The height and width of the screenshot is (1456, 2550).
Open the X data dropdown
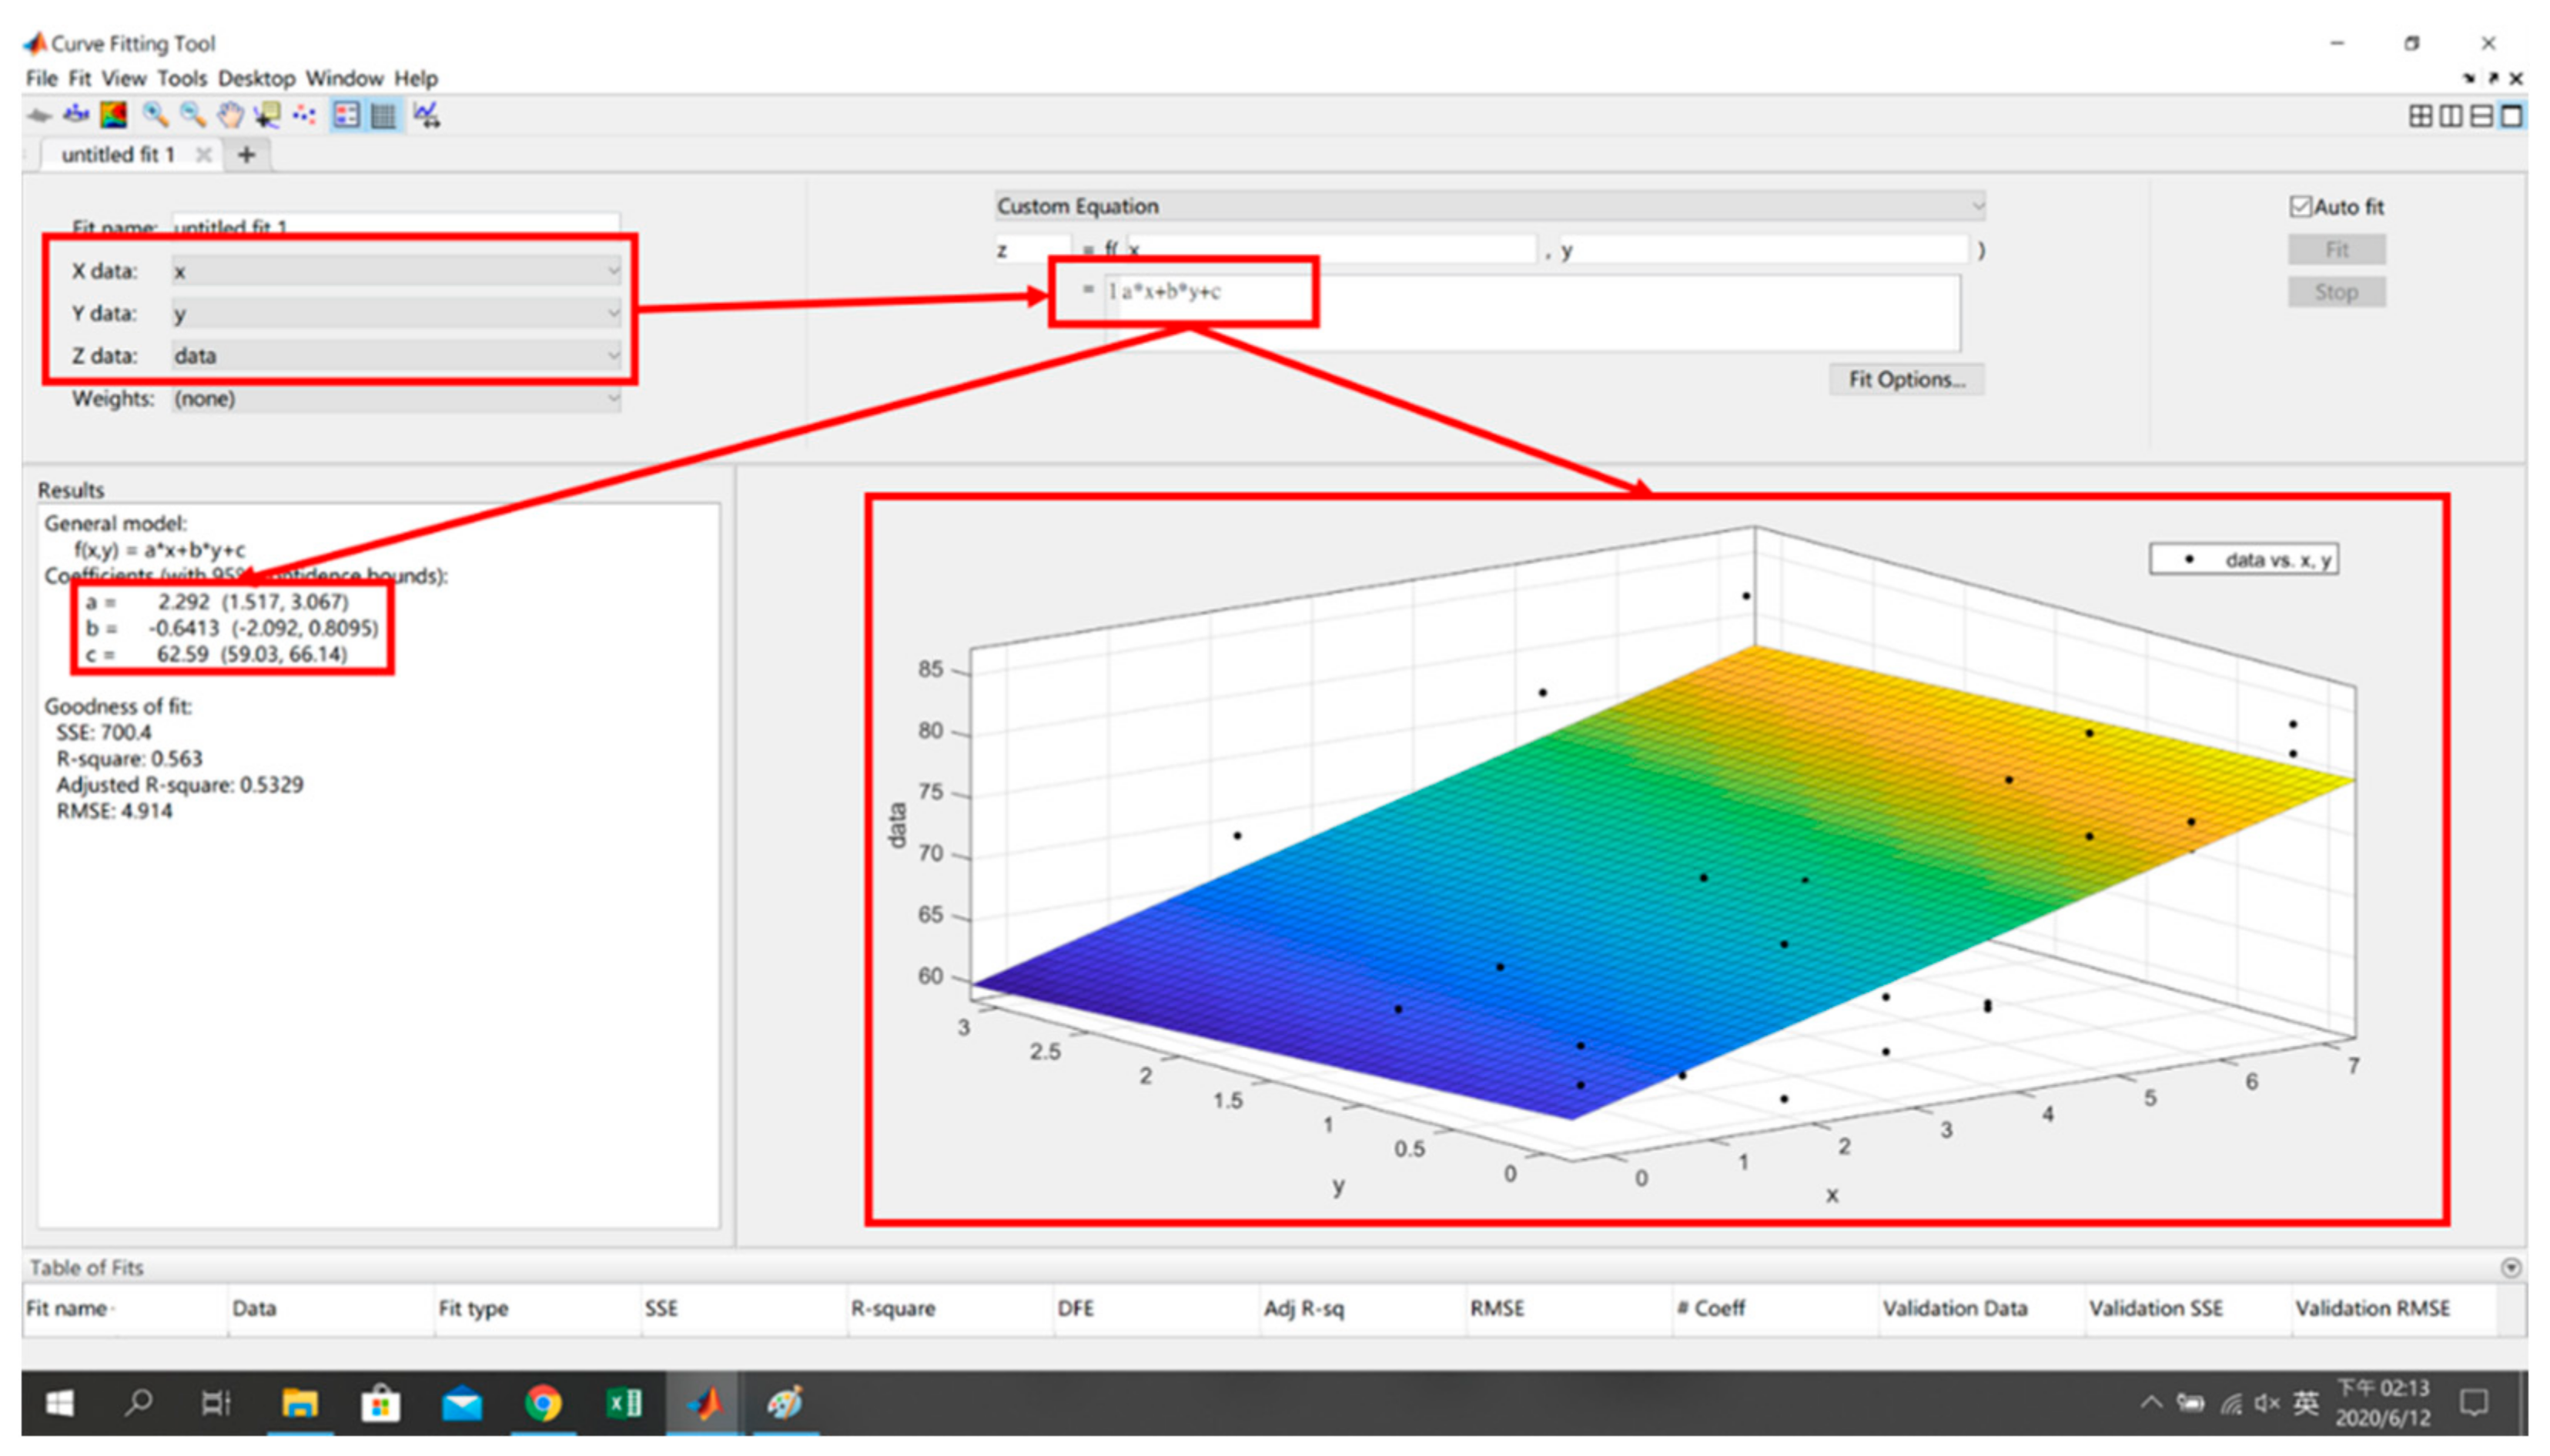click(x=395, y=271)
